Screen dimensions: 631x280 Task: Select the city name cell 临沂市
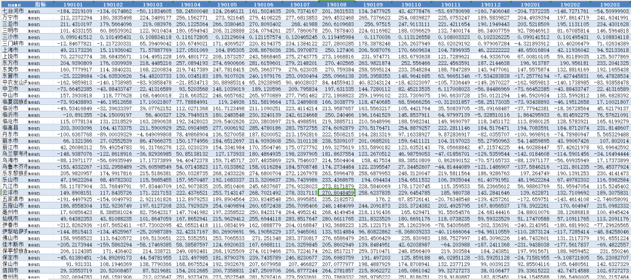click(x=14, y=114)
